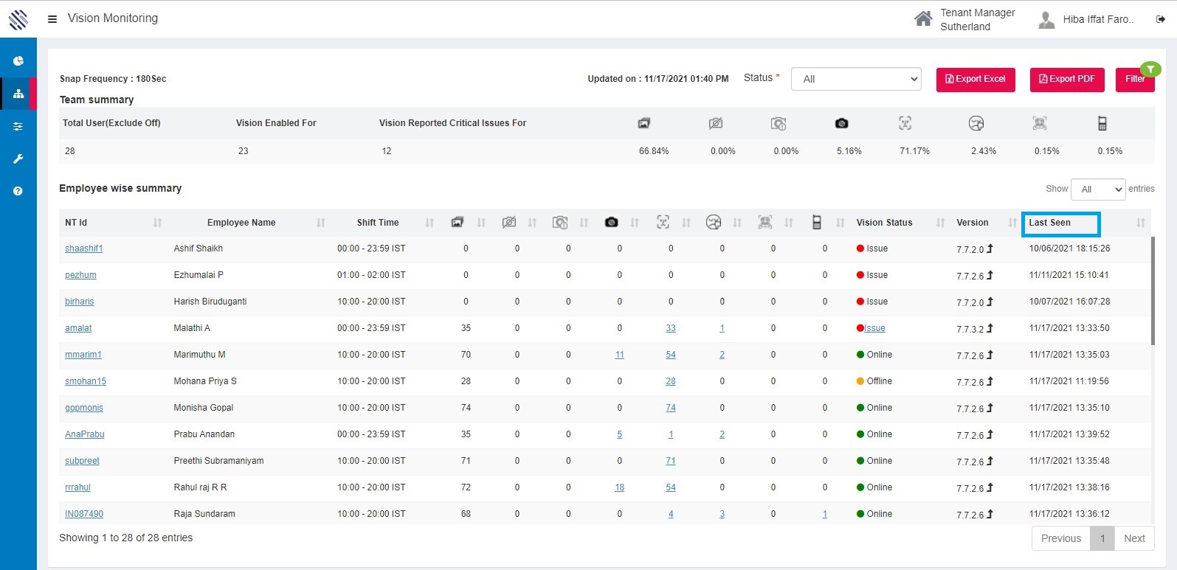This screenshot has width=1177, height=570.
Task: Click the table's vertical scrollbar
Action: pyautogui.click(x=1153, y=291)
